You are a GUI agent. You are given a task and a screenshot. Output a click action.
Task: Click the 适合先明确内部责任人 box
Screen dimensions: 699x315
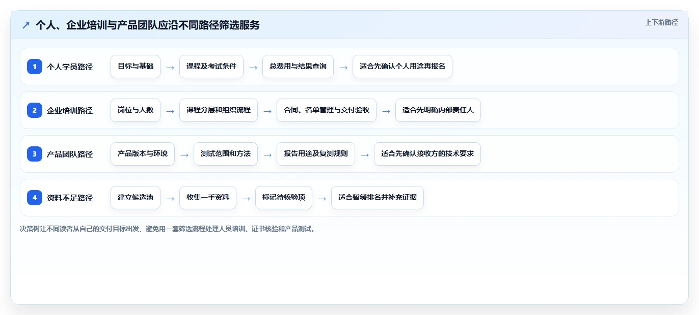click(x=438, y=110)
